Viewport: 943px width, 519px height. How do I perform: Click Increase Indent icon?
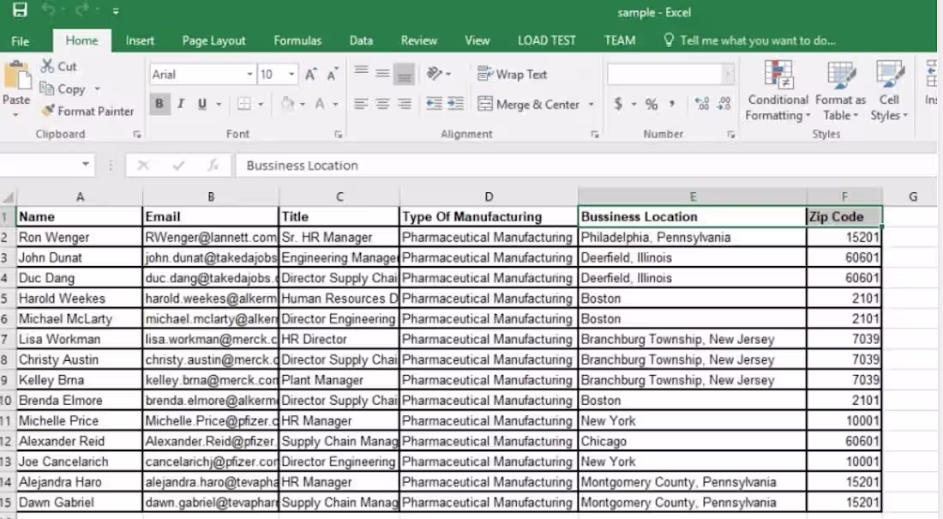point(456,104)
